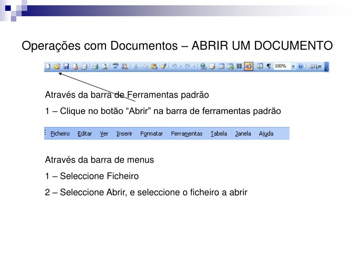The width and height of the screenshot is (362, 271).
Task: Click the Undo arrow icon
Action: tap(175, 66)
